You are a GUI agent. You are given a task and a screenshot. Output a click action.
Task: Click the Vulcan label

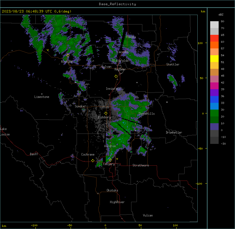pyautogui.click(x=148, y=215)
